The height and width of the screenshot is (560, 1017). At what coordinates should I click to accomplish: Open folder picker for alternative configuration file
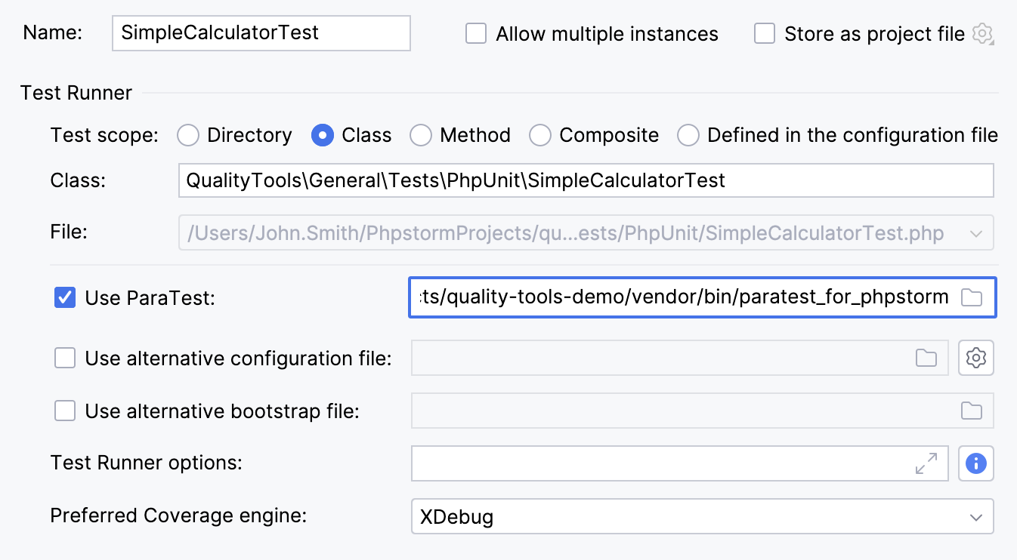(x=926, y=358)
